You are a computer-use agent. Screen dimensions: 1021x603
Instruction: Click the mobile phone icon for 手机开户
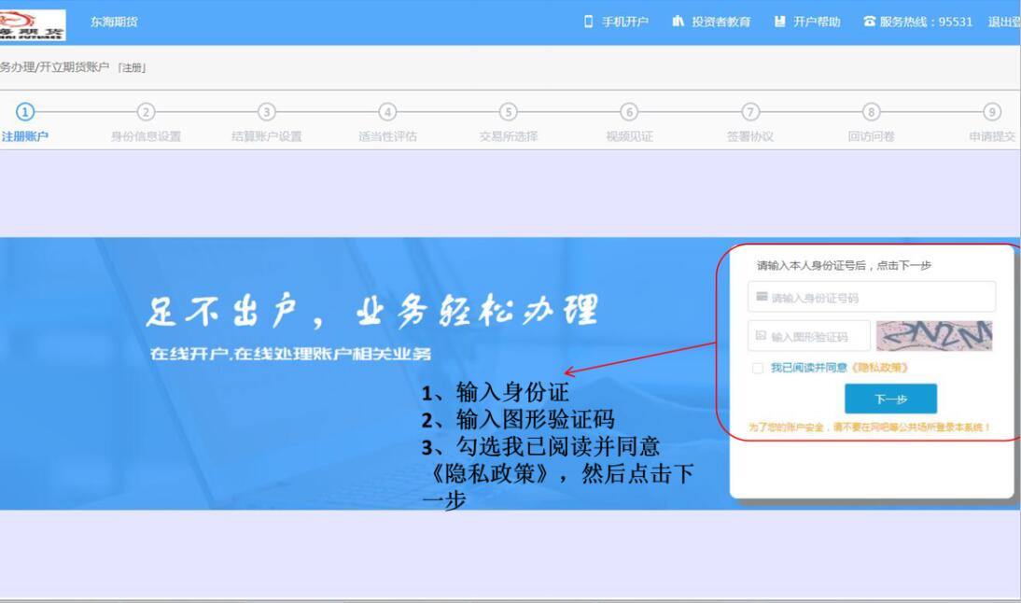[x=589, y=21]
